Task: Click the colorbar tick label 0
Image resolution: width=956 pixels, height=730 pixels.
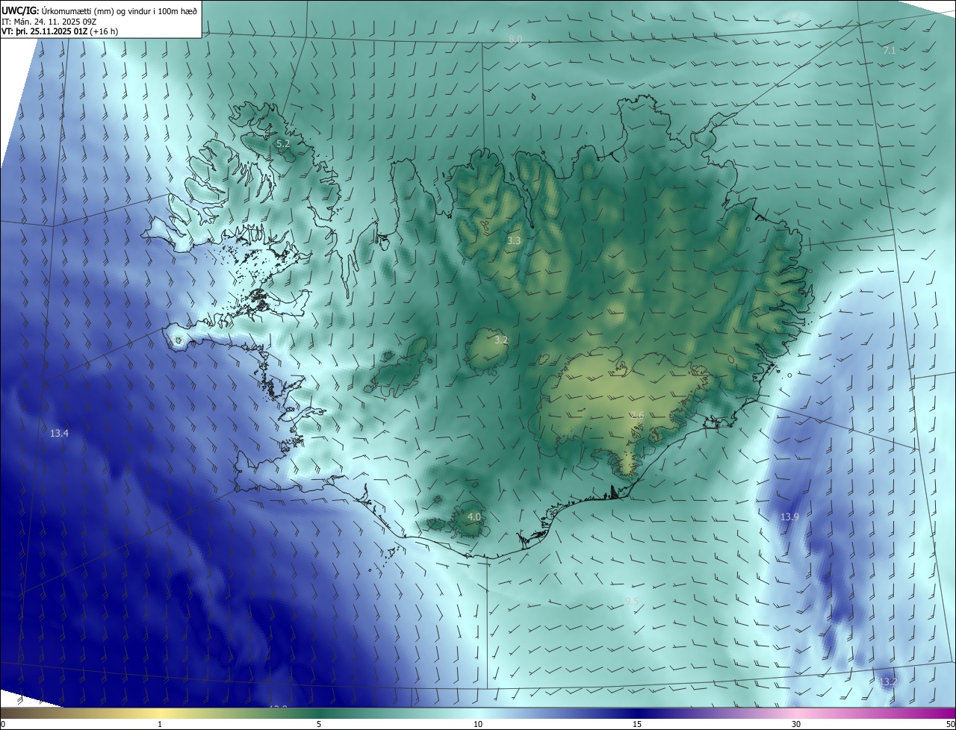Action: 3,724
